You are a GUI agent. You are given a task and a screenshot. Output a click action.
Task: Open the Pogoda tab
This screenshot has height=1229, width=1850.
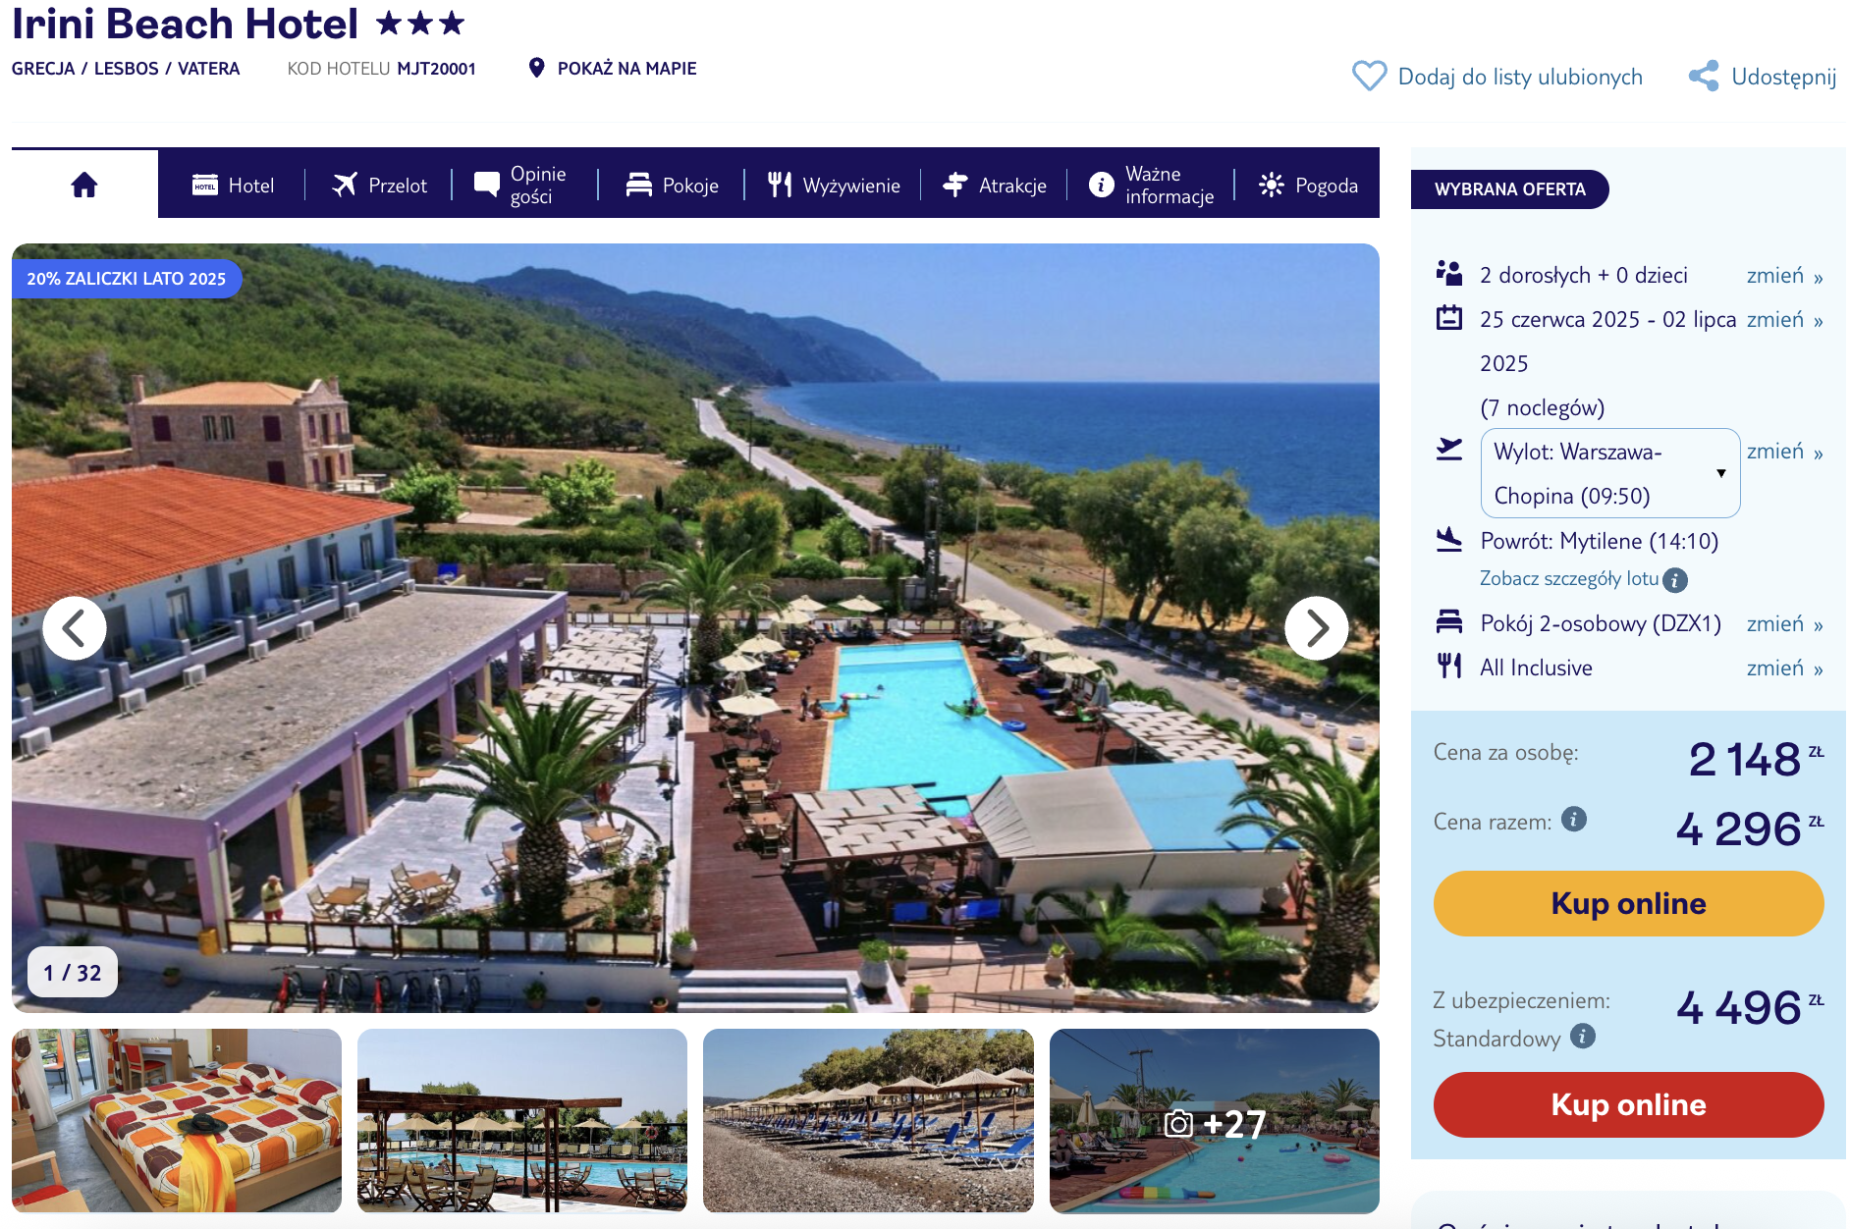(x=1308, y=185)
